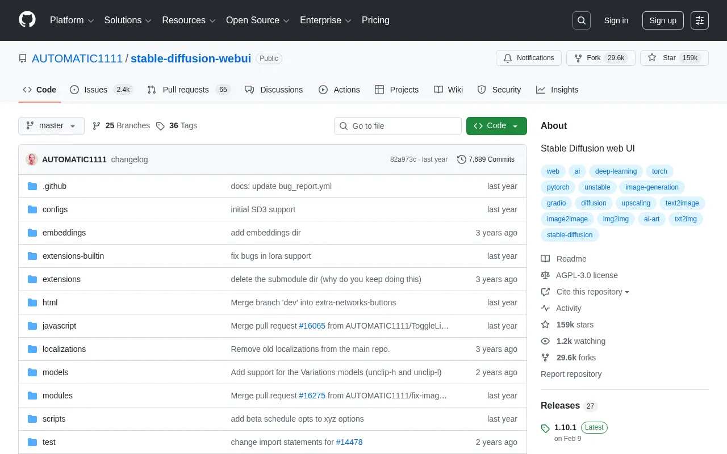This screenshot has width=727, height=454.
Task: Click the 1.10.1 release tag icon
Action: [545, 428]
